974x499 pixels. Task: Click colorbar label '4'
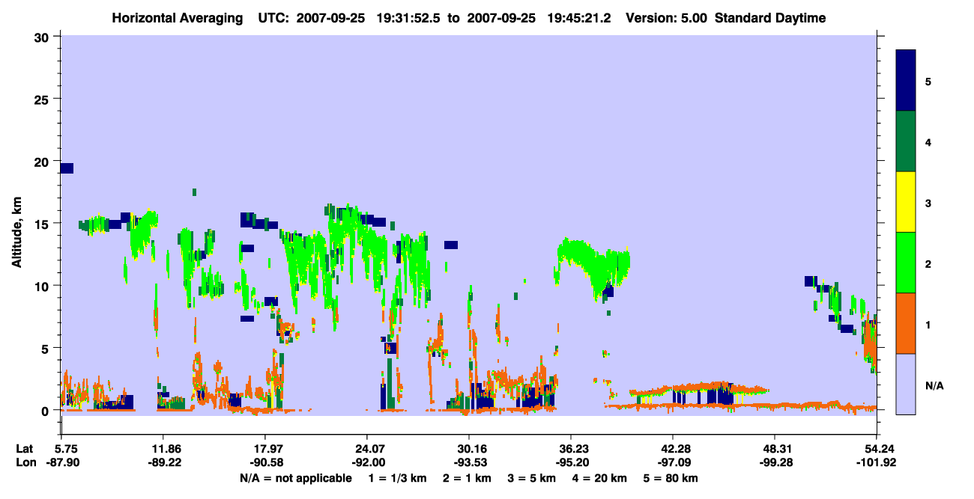(928, 141)
